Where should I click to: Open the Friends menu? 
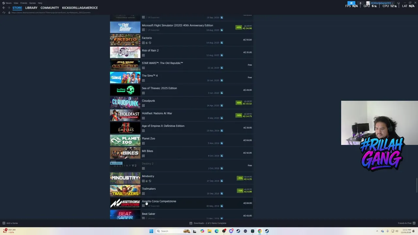click(24, 3)
